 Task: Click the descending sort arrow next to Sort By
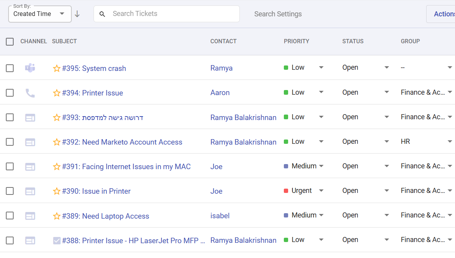point(77,14)
